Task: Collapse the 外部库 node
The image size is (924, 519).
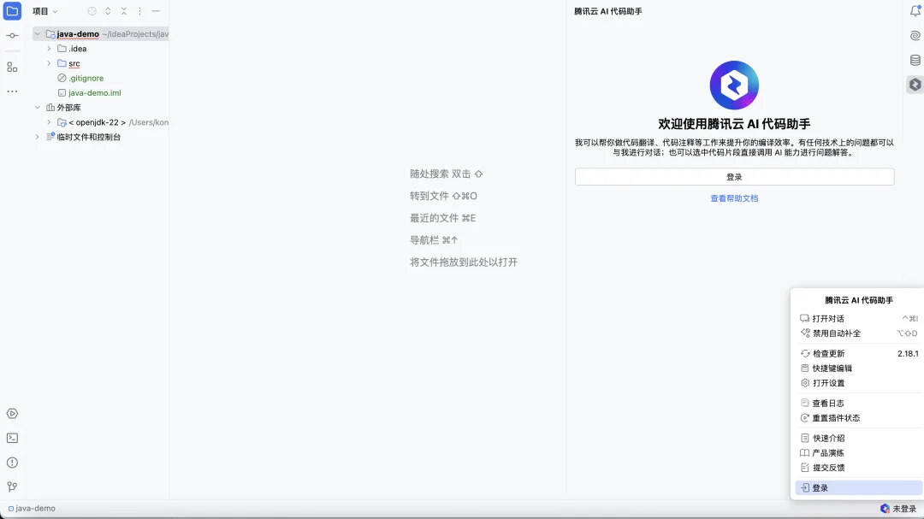Action: point(37,108)
